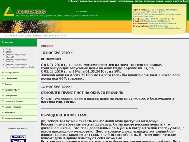
Task: Click the ЛАРИТЭКСПО site title
Action: point(31,12)
